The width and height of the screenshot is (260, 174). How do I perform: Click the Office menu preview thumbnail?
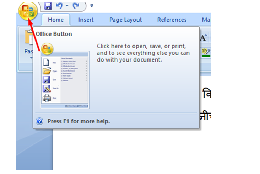pyautogui.click(x=65, y=80)
